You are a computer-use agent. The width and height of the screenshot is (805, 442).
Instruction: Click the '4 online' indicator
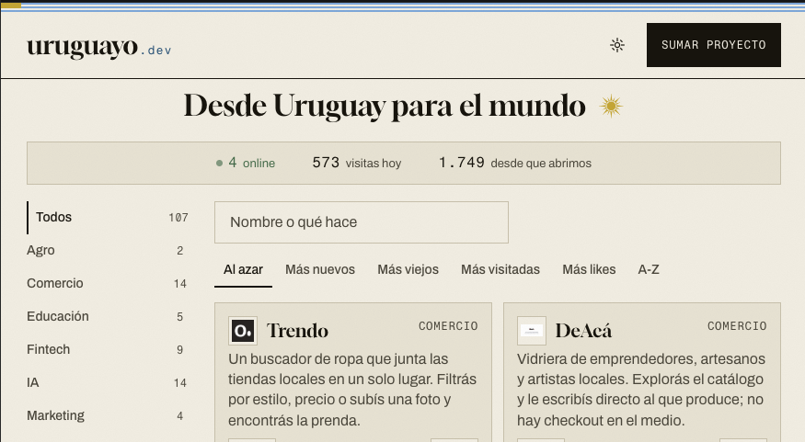pos(246,163)
